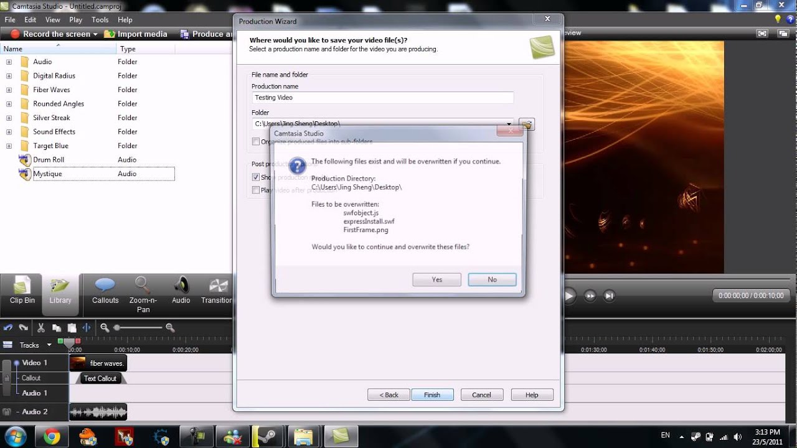Image resolution: width=797 pixels, height=448 pixels.
Task: Click the timeline zoom slider handle
Action: coord(117,327)
